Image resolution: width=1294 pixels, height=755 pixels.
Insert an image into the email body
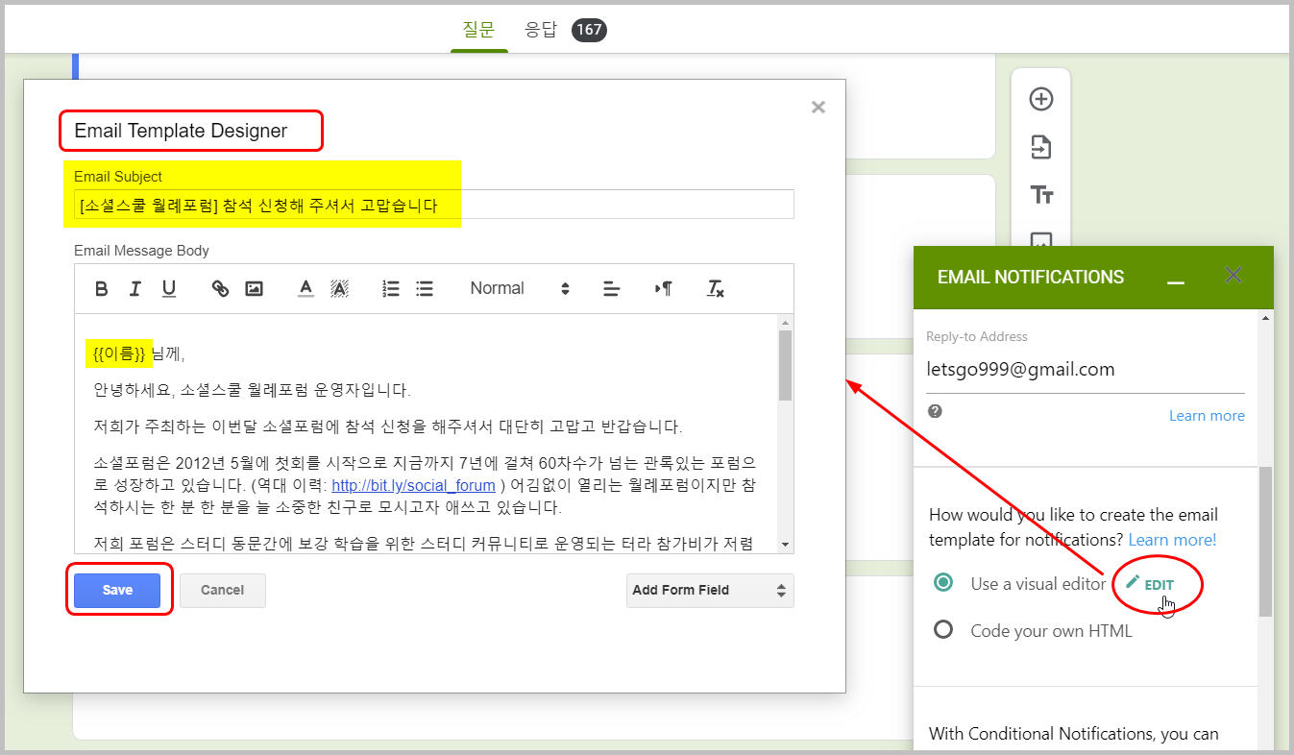pos(254,288)
